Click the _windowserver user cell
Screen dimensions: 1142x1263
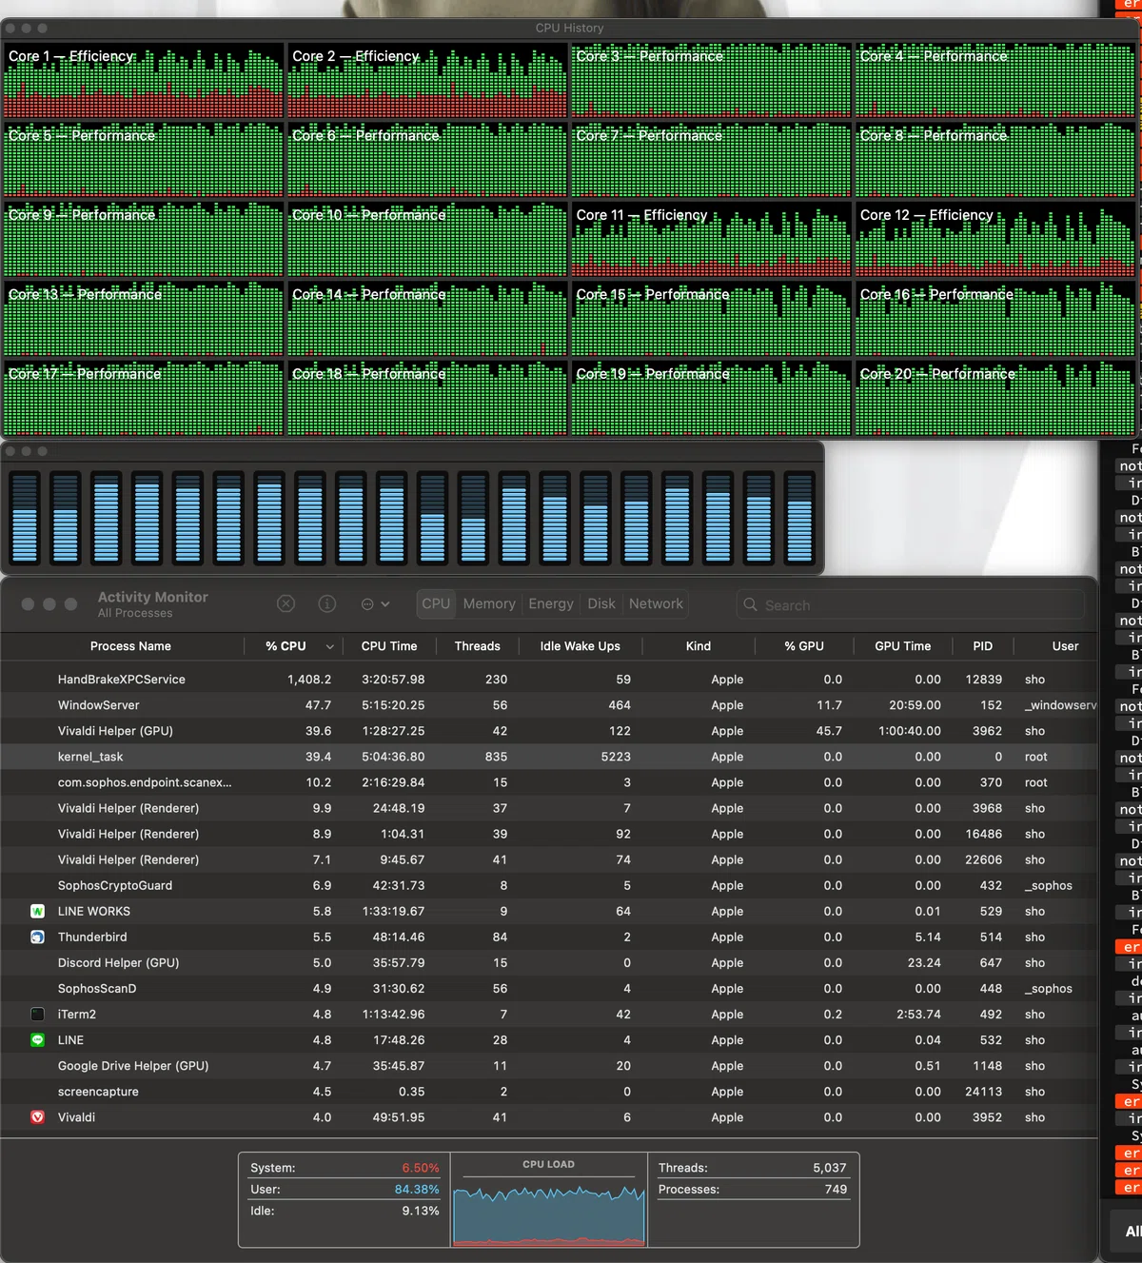tap(1060, 705)
